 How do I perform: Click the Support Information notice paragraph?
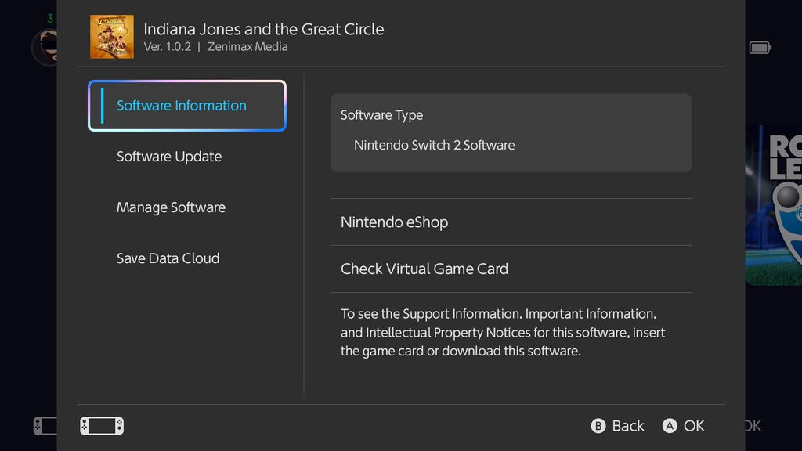pyautogui.click(x=503, y=332)
